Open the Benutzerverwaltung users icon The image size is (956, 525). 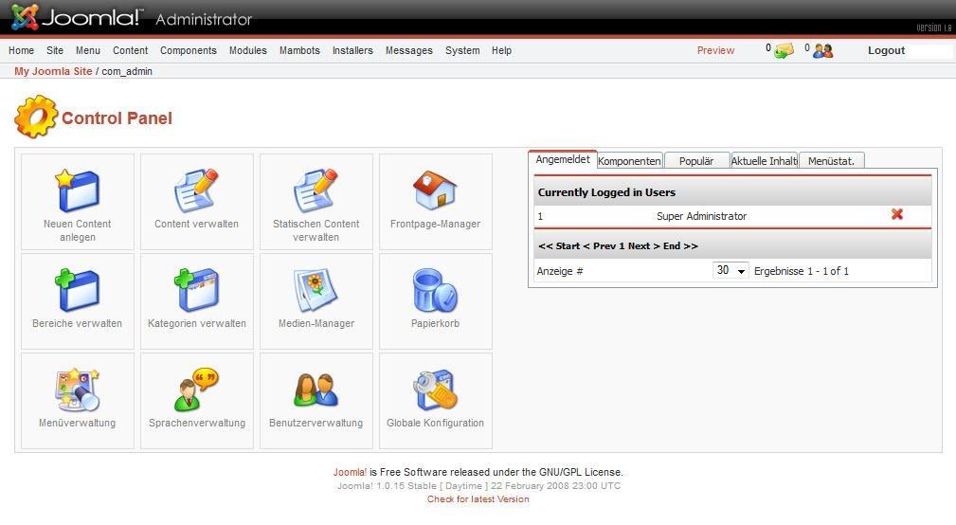click(316, 389)
